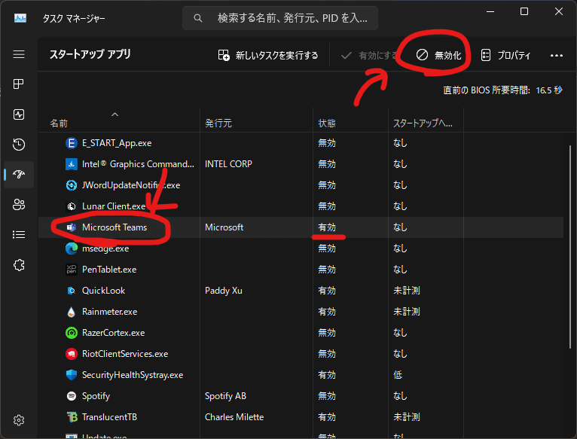Run a new task (新しいタスクを実行する)

pos(268,56)
